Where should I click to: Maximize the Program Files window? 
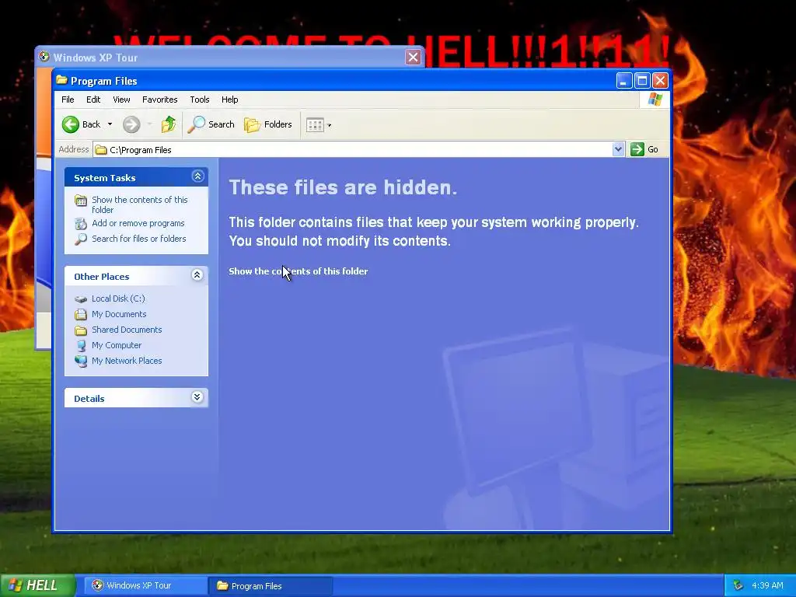tap(642, 80)
